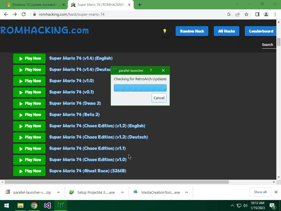Expand options for Setup Project64 download
Screen dimensions: 281x211
pos(122,192)
